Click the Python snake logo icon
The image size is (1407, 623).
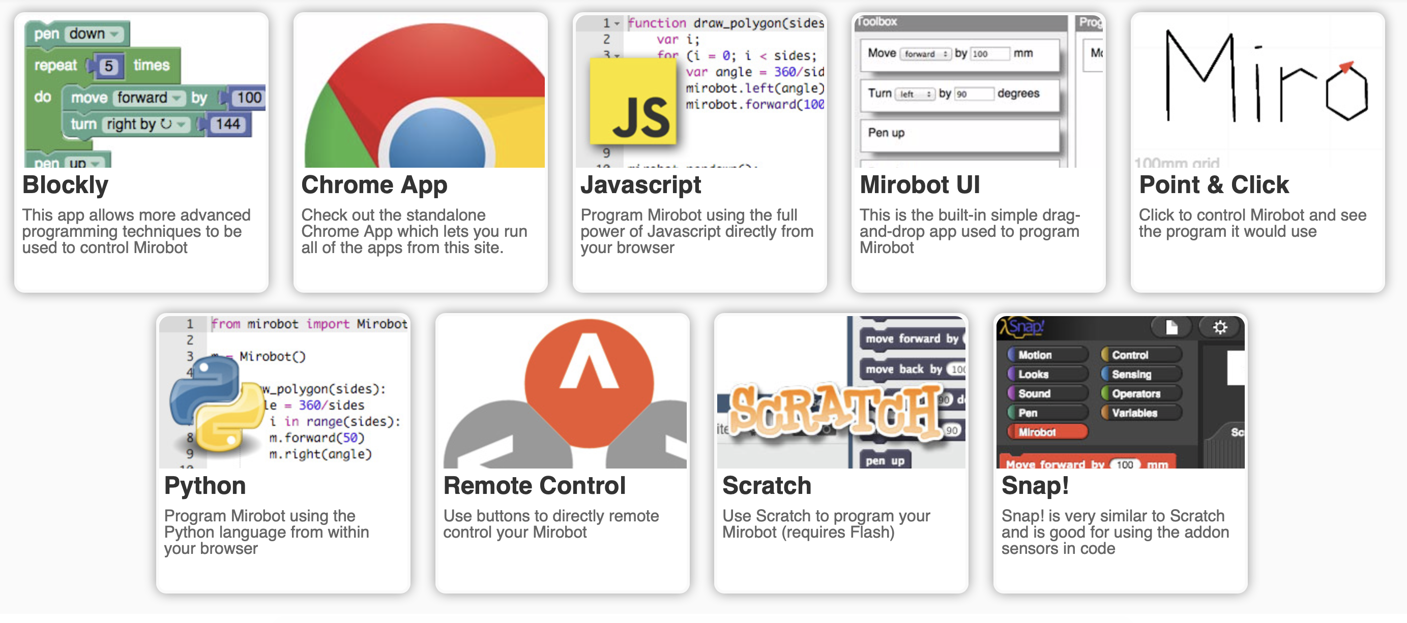(217, 403)
